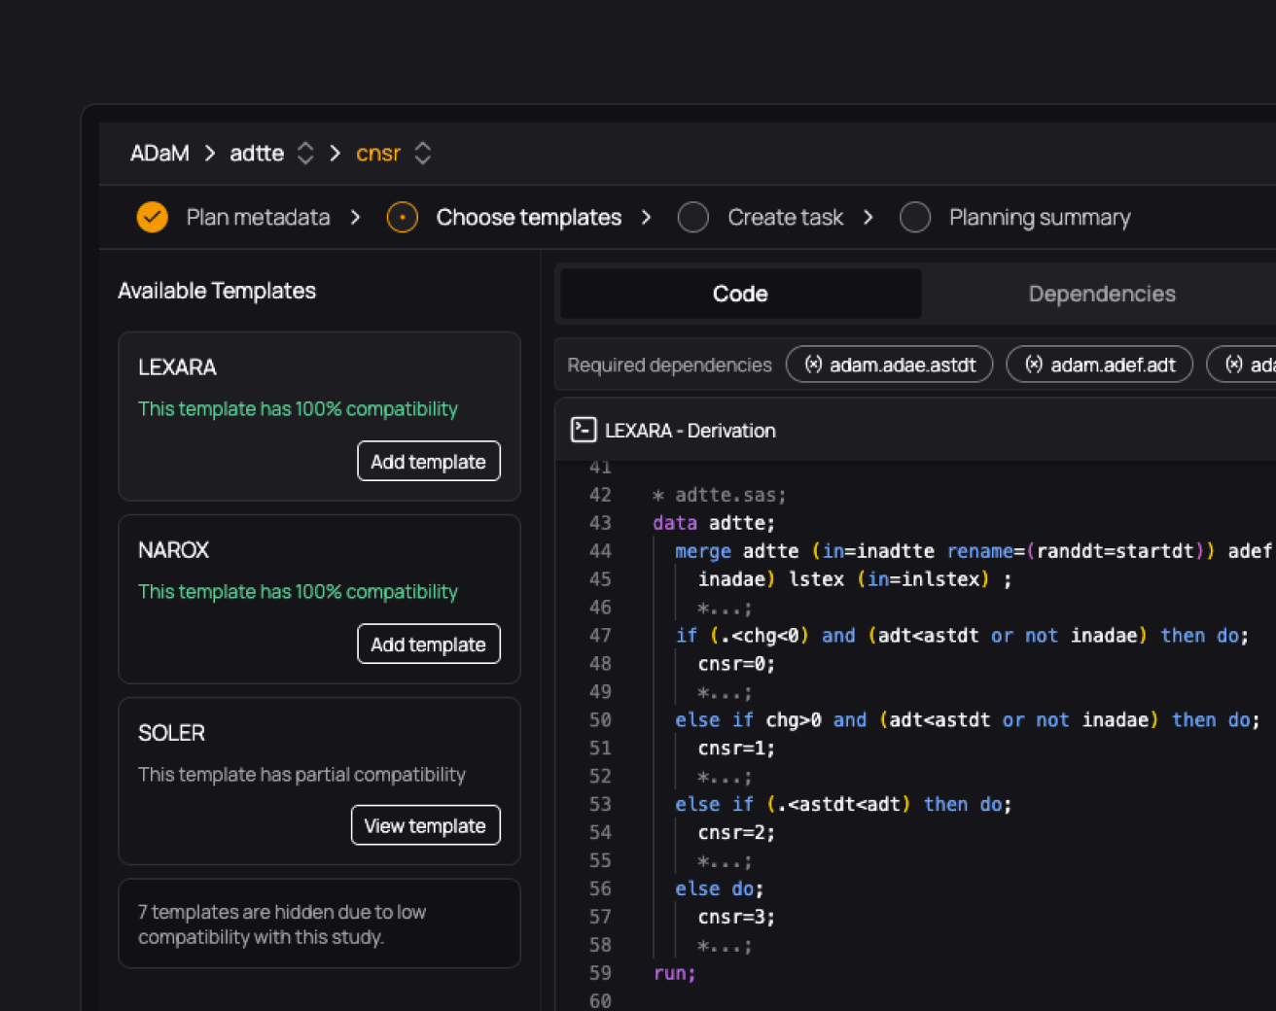The width and height of the screenshot is (1276, 1011).
Task: Click the 'else do;' code line
Action: [720, 889]
